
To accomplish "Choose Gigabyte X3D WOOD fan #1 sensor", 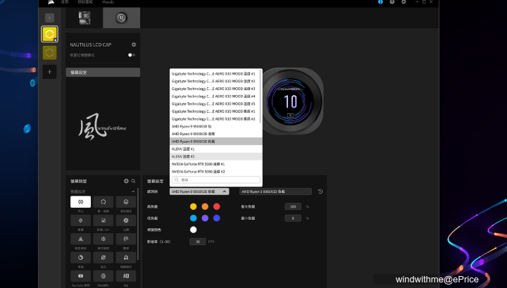I will click(x=215, y=111).
